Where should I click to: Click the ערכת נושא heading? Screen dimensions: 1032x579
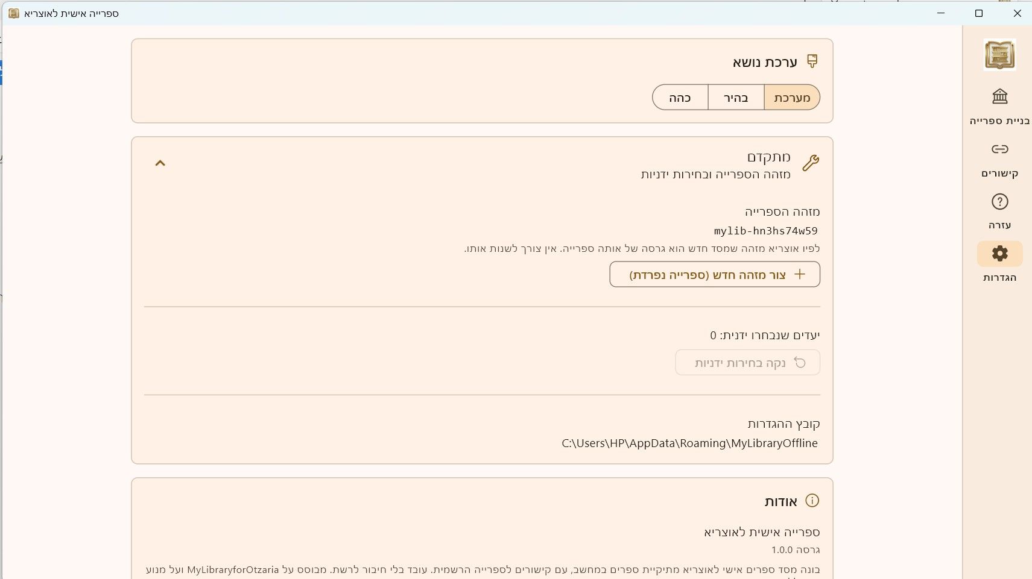[x=765, y=62]
